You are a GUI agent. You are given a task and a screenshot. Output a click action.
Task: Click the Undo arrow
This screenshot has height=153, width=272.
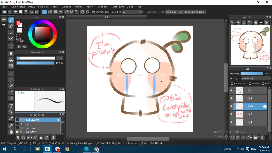pyautogui.click(x=4, y=20)
